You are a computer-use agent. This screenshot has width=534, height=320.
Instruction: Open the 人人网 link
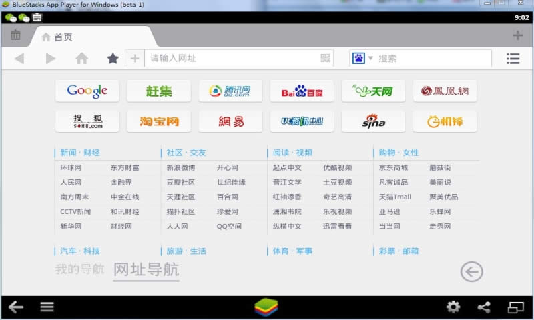point(177,226)
